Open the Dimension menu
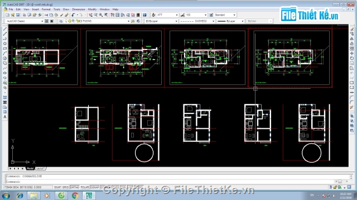This screenshot has height=200, width=357. 79,9
